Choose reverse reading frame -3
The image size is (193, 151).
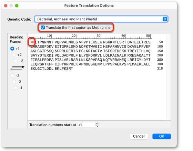pos(12,75)
